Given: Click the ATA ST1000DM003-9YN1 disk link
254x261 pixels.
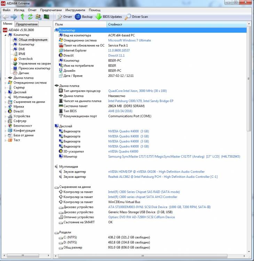Looking at the screenshot, I should [159, 207].
